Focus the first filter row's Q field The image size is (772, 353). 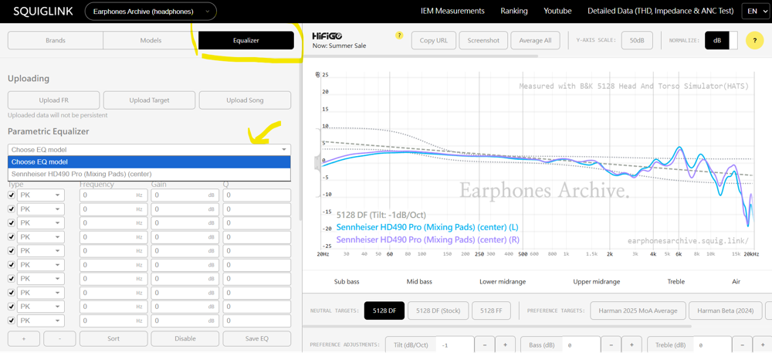point(256,195)
